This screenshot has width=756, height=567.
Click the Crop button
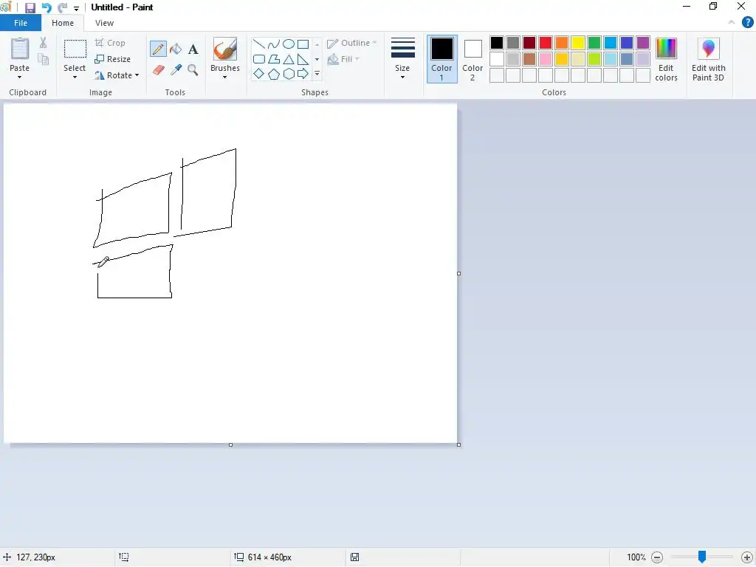[x=111, y=43]
